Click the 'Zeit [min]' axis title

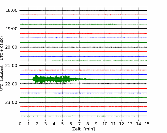pyautogui.click(x=83, y=129)
